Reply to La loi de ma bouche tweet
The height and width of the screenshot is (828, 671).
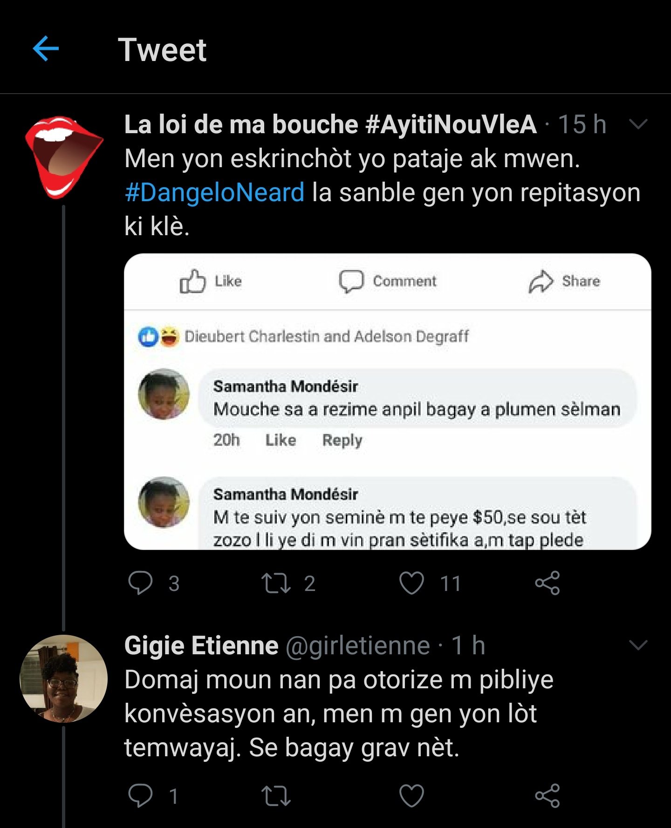pos(140,583)
